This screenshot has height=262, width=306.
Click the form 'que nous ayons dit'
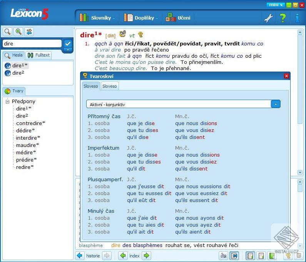pyautogui.click(x=199, y=218)
